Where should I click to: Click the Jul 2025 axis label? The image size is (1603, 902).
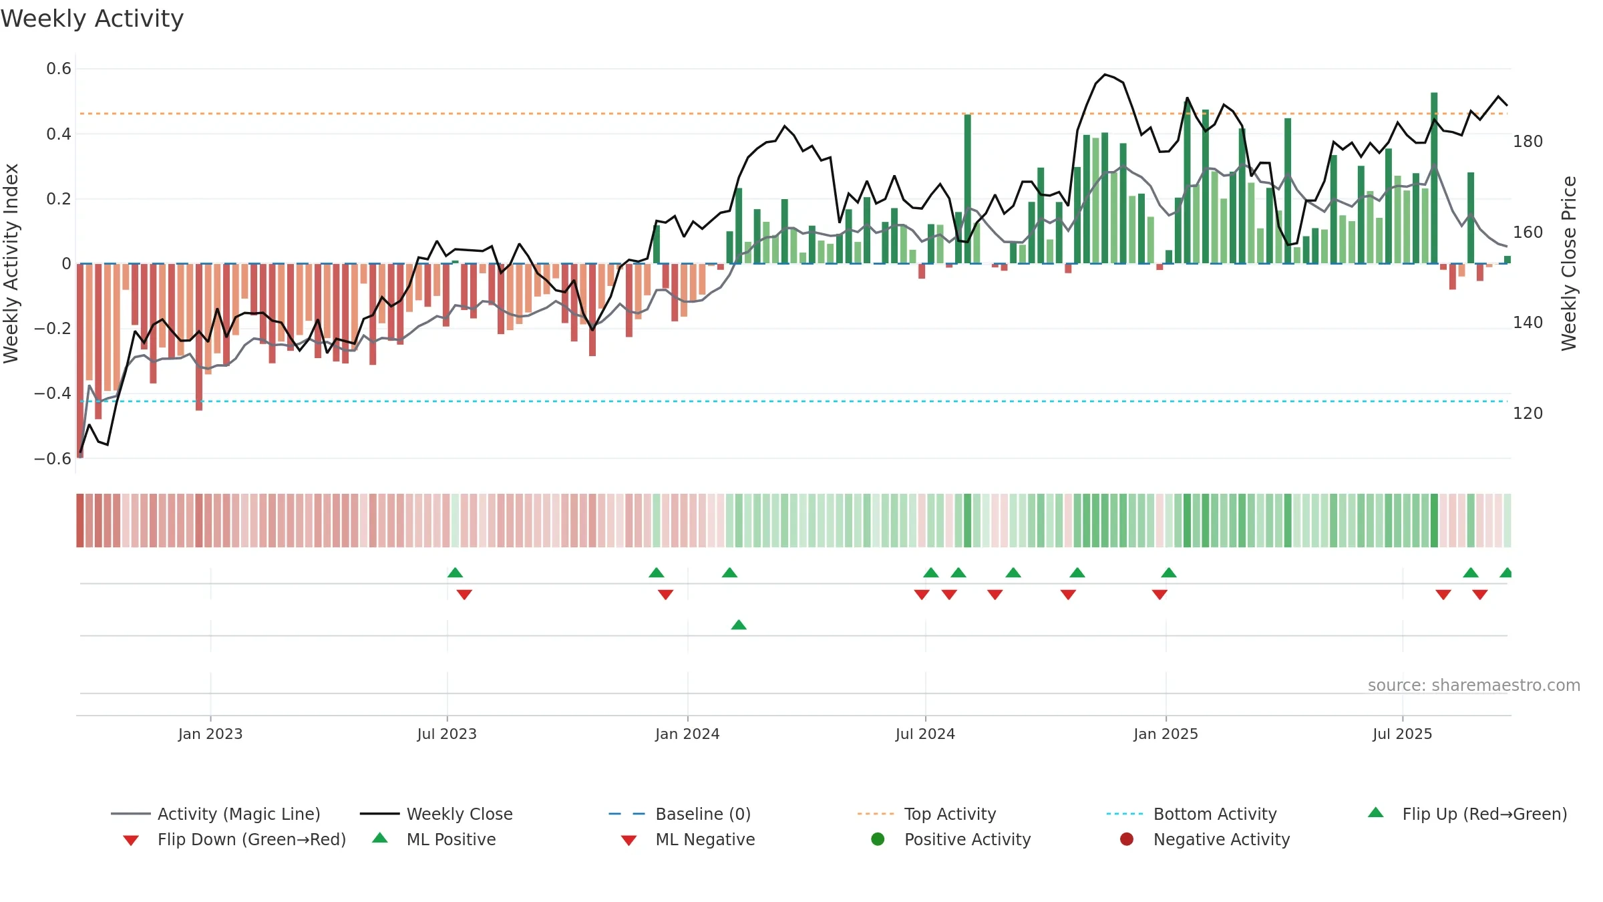1403,734
